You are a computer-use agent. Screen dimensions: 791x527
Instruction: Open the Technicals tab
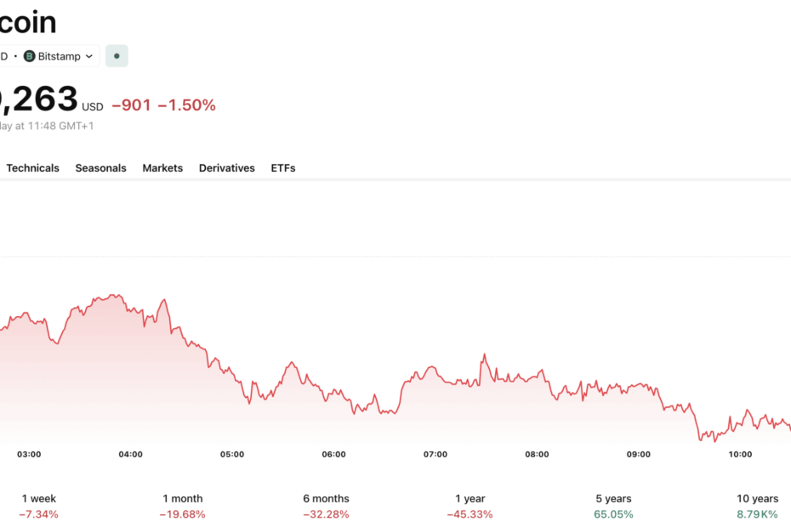(33, 168)
